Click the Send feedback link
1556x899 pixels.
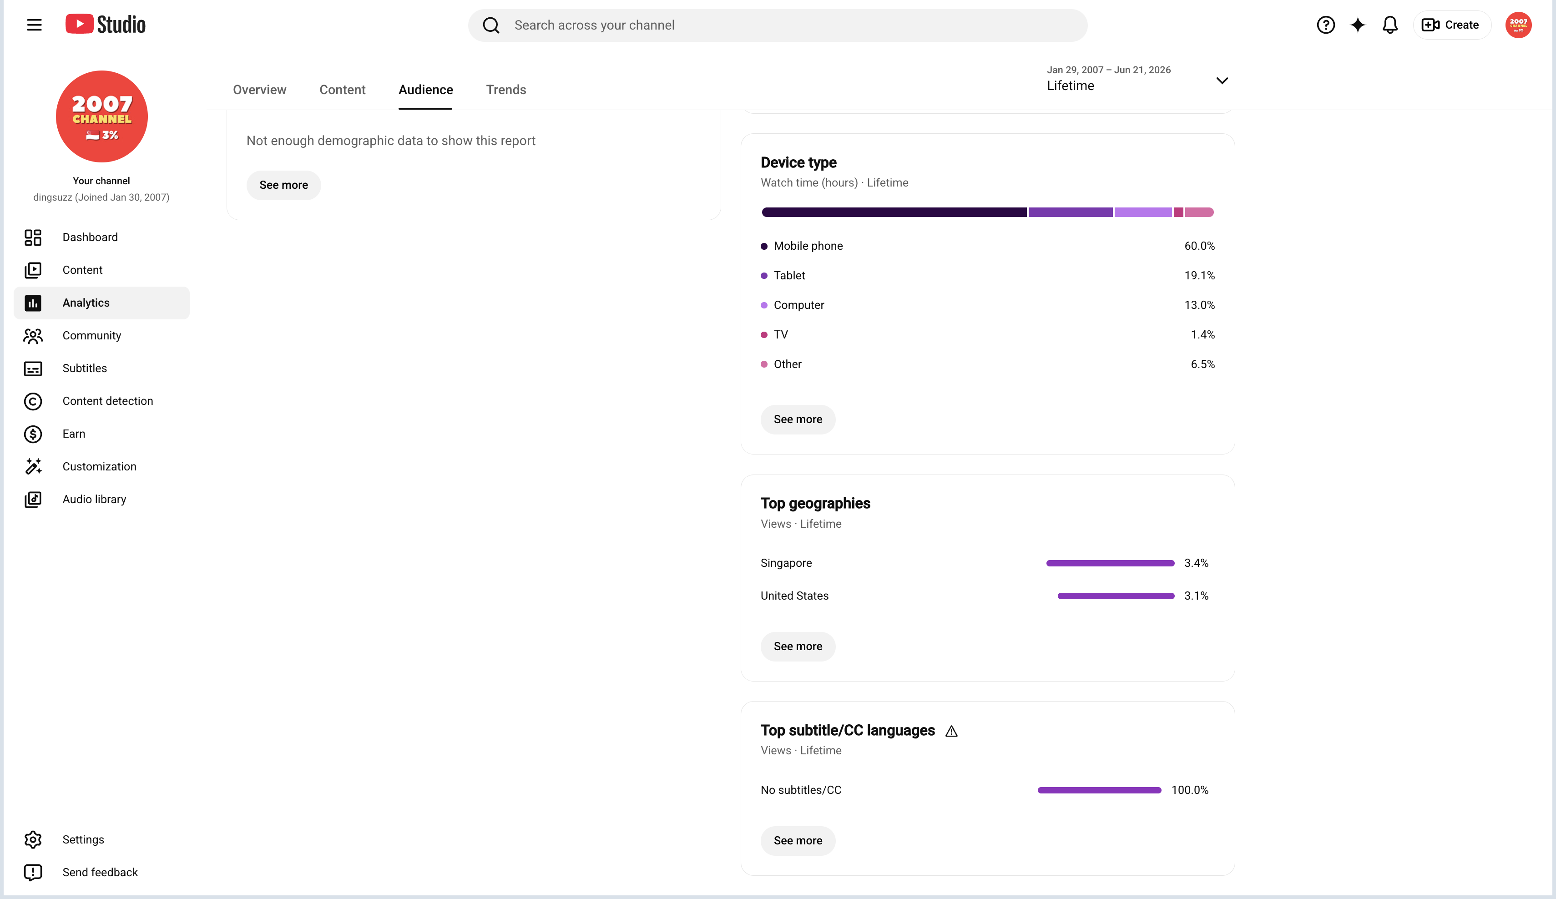[x=102, y=873]
